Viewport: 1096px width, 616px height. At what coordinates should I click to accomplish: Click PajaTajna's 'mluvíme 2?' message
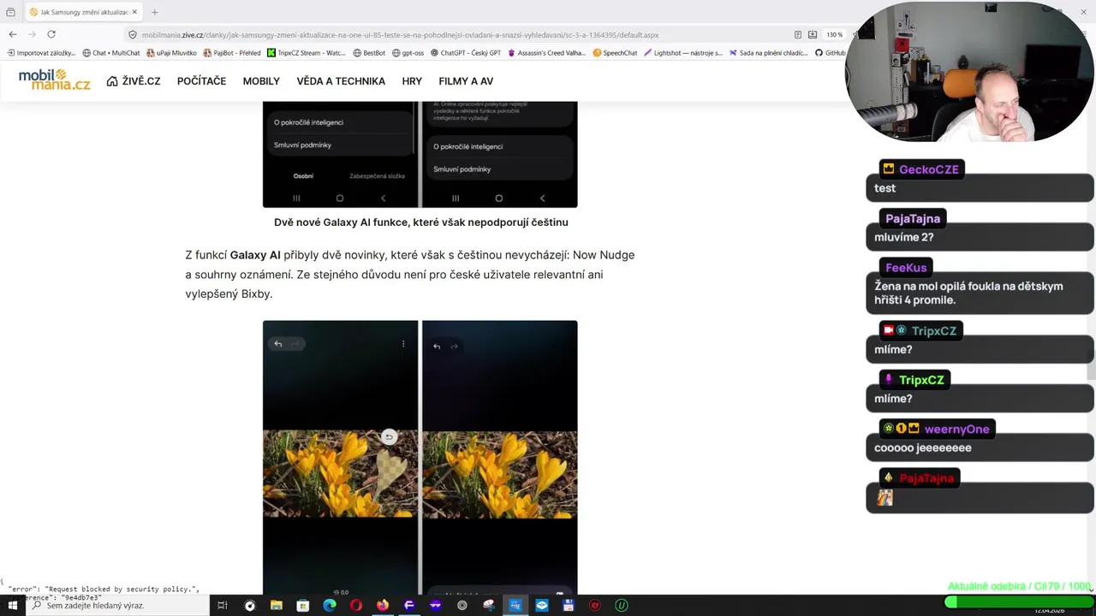pos(903,237)
